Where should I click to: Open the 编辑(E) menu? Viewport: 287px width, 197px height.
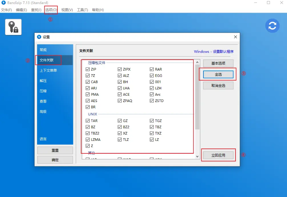(22, 10)
